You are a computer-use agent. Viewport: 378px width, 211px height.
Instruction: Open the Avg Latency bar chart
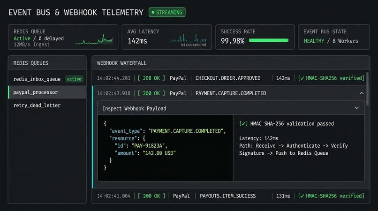(188, 38)
